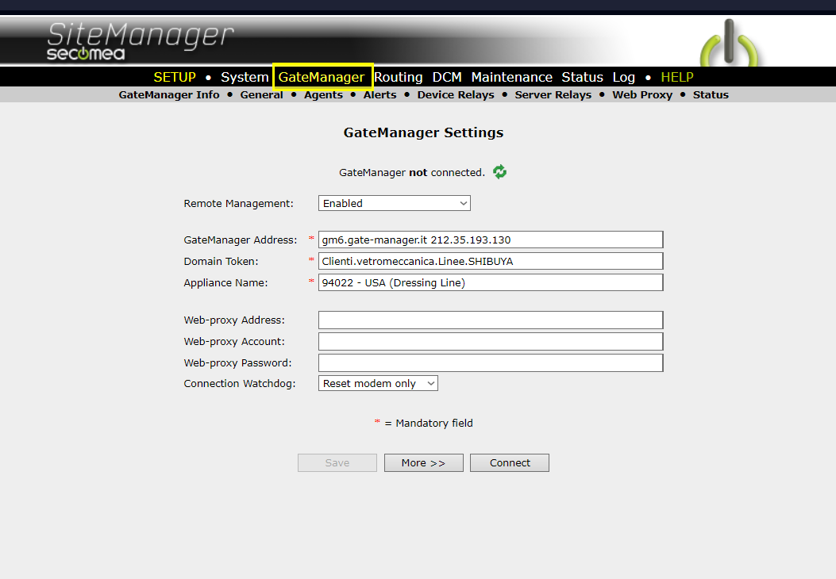
Task: Go to Server Relays submenu
Action: [553, 95]
